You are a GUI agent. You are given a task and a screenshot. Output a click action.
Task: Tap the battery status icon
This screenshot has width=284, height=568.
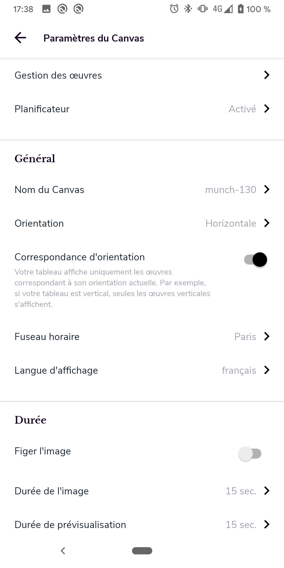click(x=241, y=9)
